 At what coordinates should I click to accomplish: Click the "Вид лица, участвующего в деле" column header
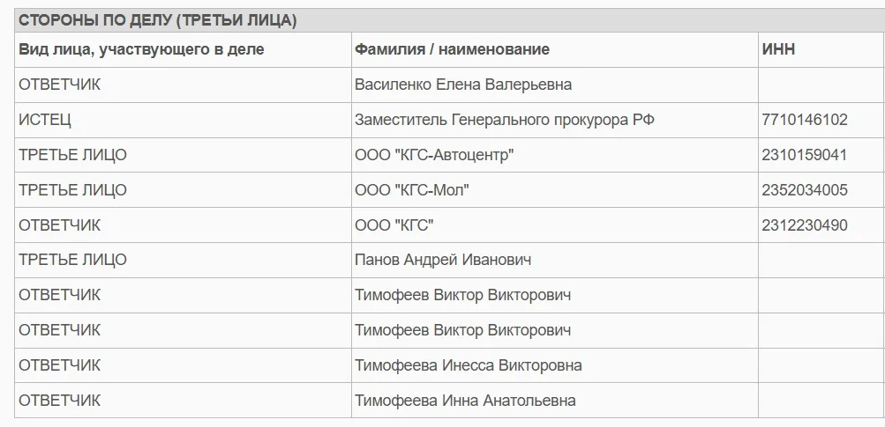coord(141,49)
